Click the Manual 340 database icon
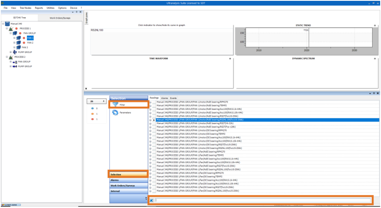This screenshot has width=381, height=208. pos(7,24)
